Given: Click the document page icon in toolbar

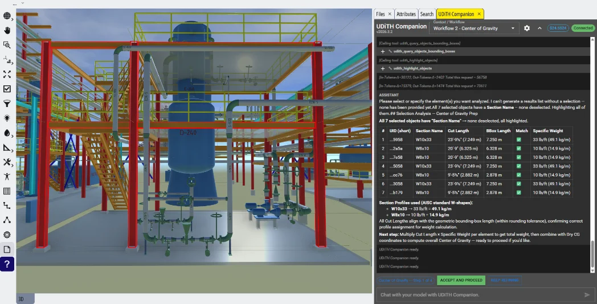Looking at the screenshot, I should [7, 249].
